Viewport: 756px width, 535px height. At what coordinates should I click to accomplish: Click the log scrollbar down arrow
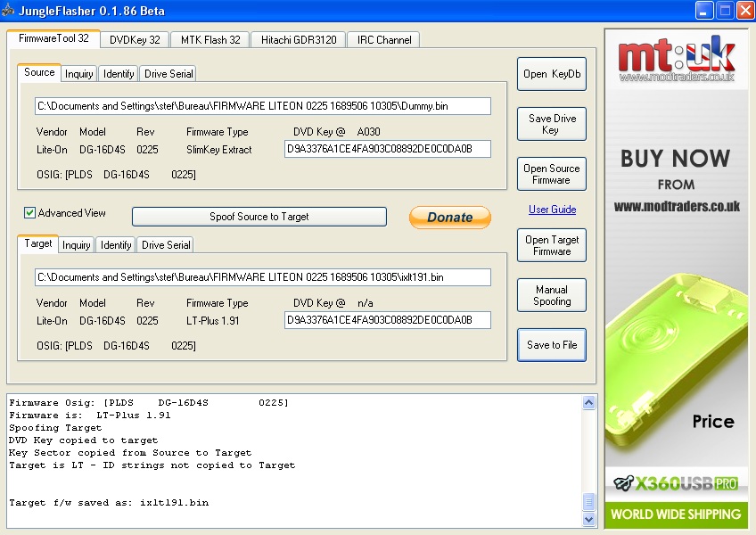coord(588,519)
